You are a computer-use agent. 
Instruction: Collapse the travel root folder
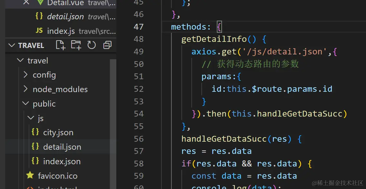coord(21,61)
